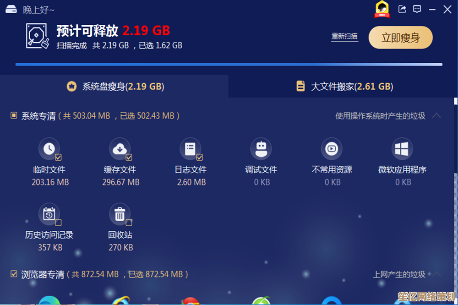Screen dimensions: 458x305
Task: Open the 调试文件 robot icon
Action: [x=261, y=149]
